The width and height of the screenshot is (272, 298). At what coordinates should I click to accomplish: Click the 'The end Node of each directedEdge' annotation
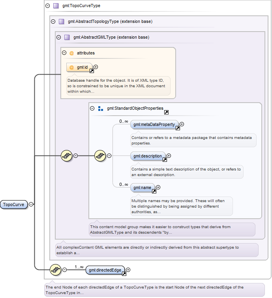(154, 290)
